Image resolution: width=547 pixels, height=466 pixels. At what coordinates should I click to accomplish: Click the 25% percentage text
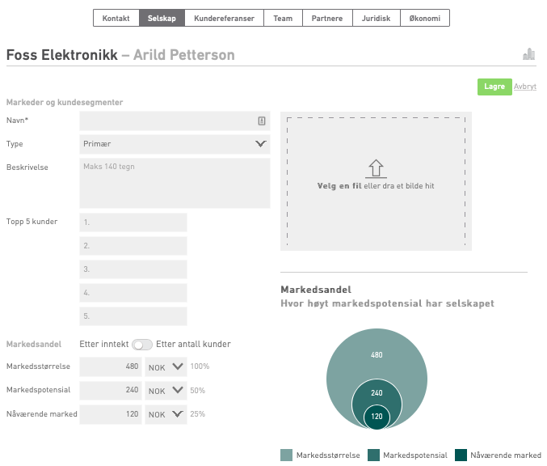coord(197,414)
